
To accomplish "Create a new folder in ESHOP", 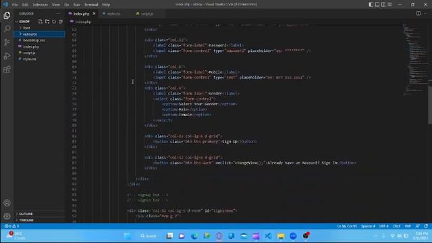I will [47, 21].
